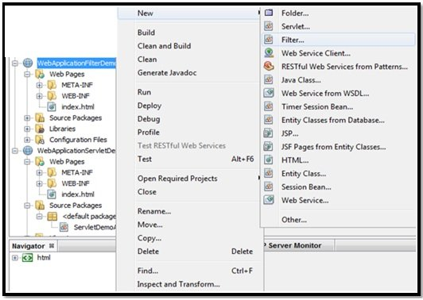Collapse the WebApplicationServletDemo project node
423x300 pixels.
pos(15,151)
